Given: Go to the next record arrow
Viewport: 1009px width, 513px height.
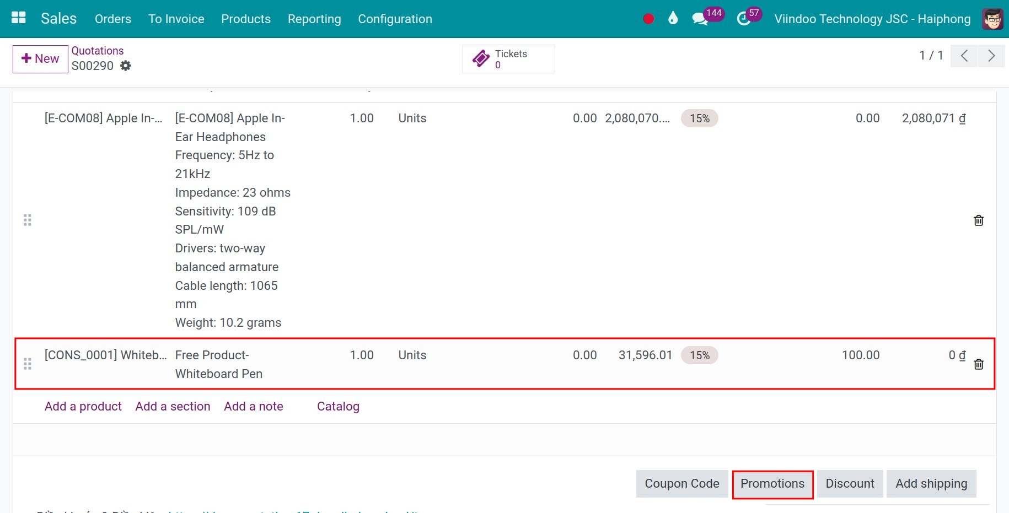Looking at the screenshot, I should pos(991,56).
